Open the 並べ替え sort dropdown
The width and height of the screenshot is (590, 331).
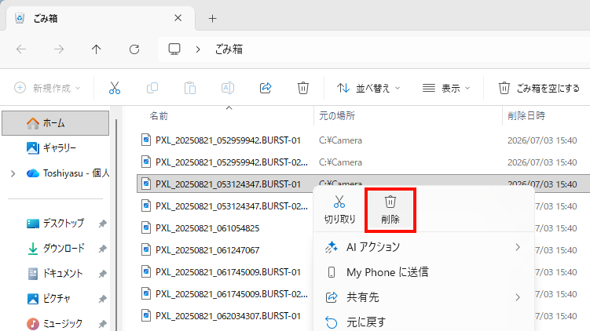(368, 88)
